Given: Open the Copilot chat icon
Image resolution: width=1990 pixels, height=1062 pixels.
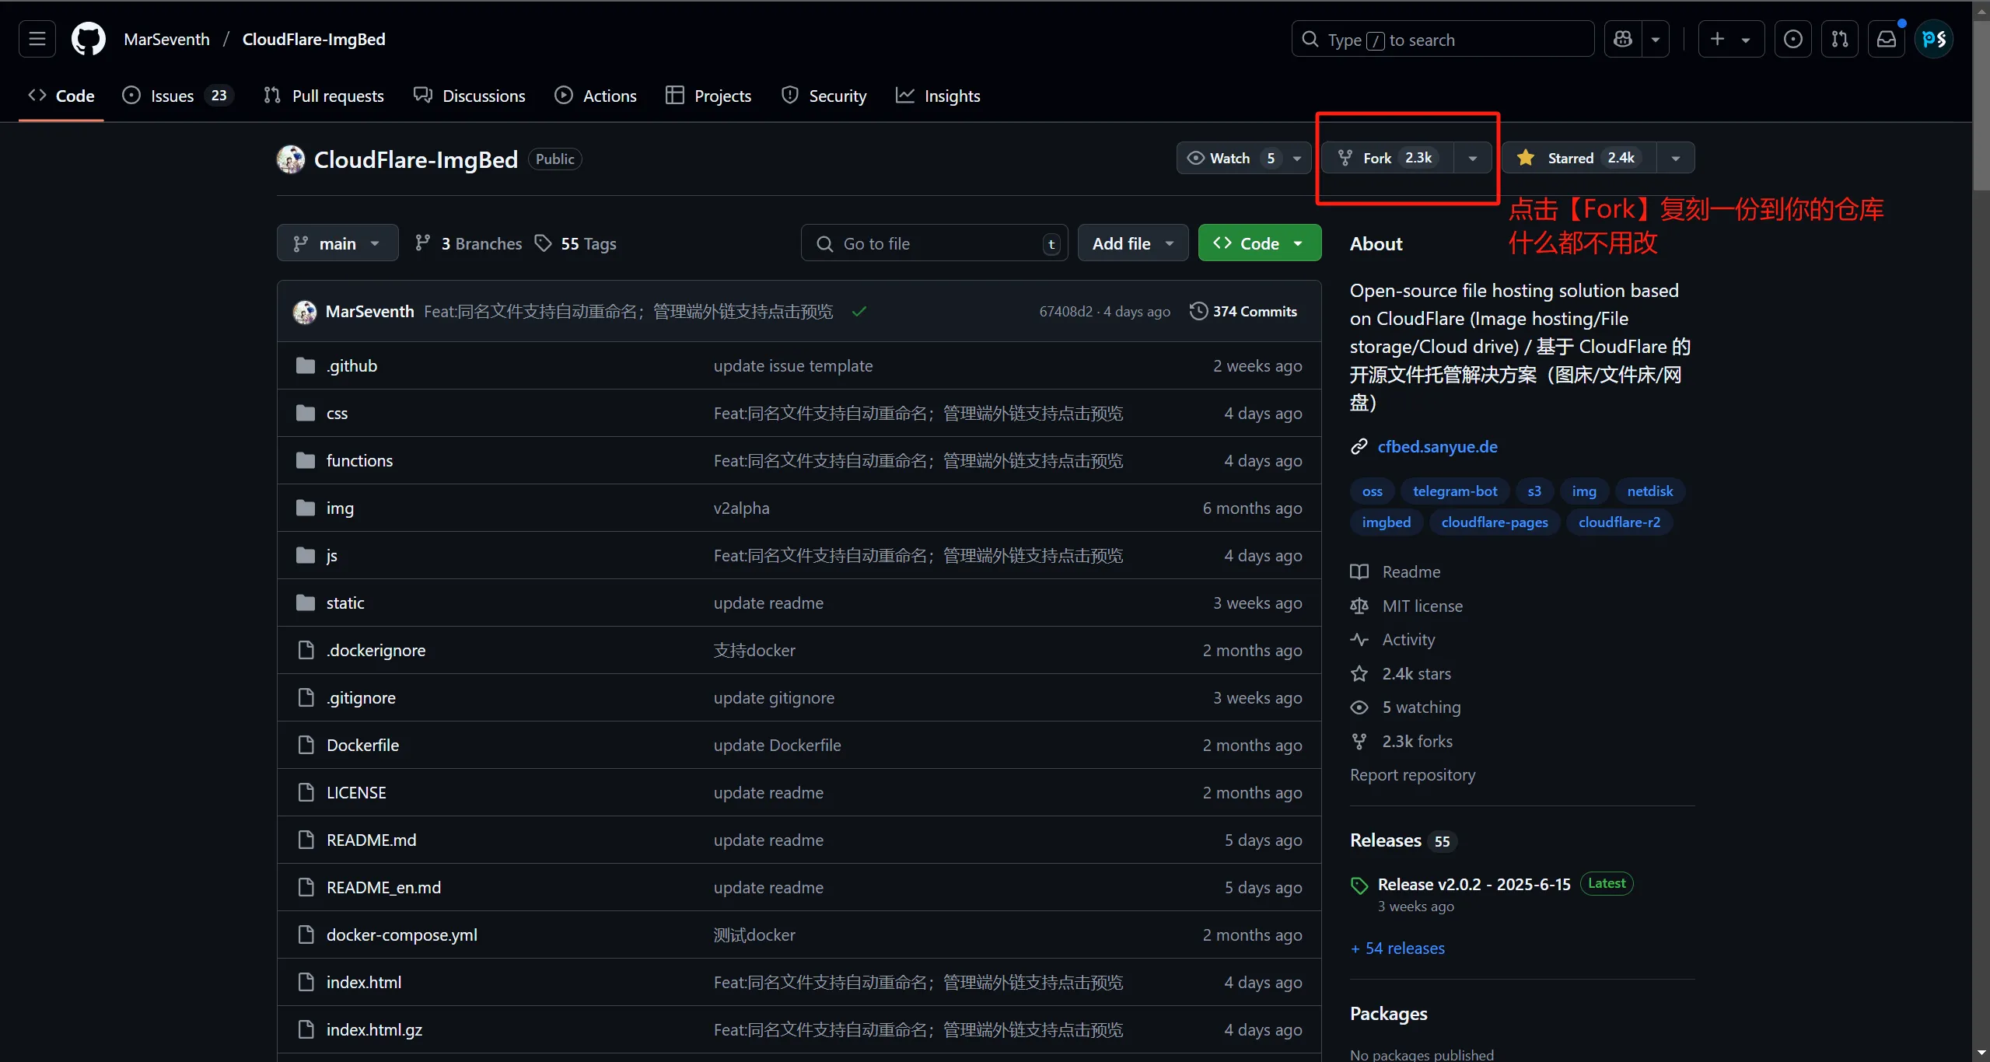Looking at the screenshot, I should click(x=1623, y=39).
